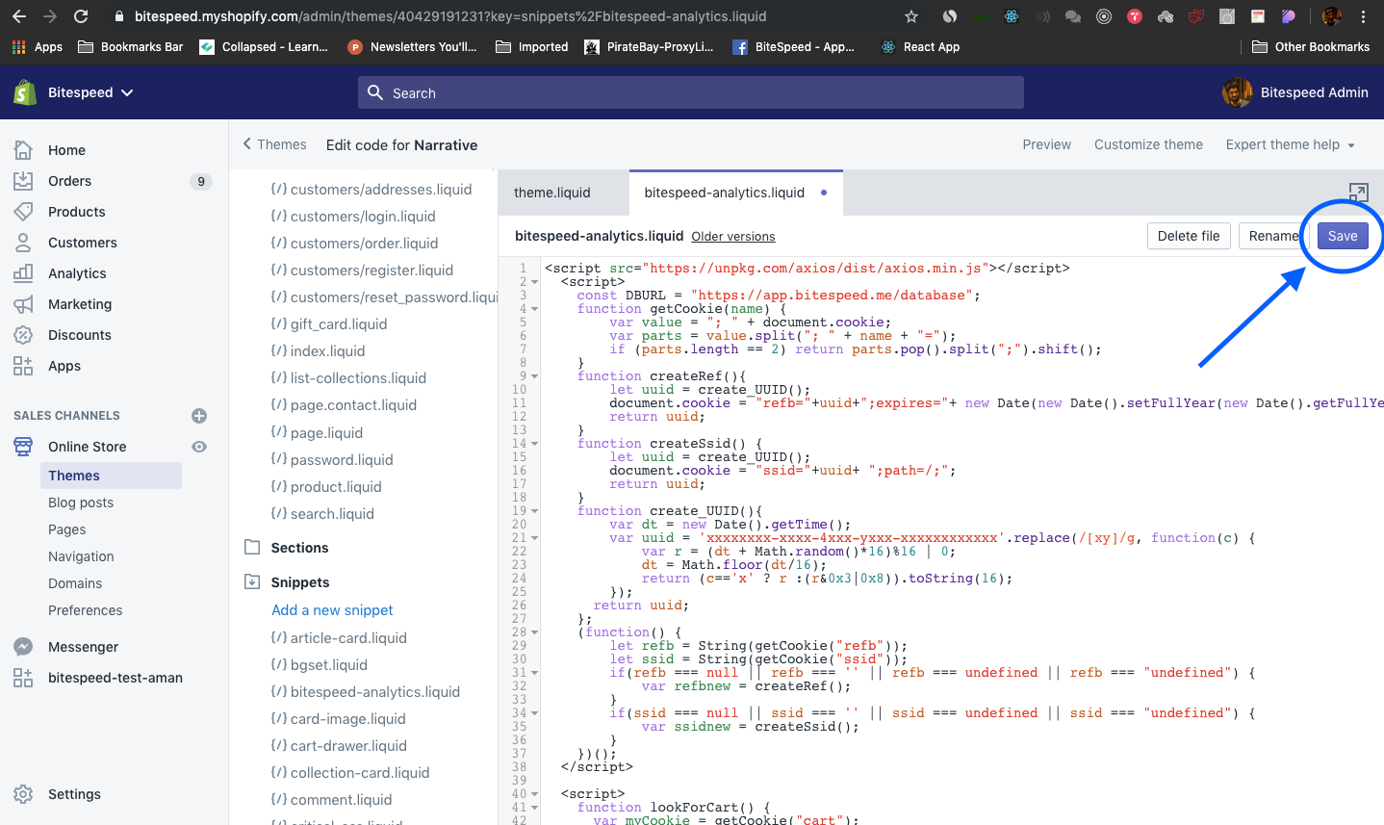Fold the getCookie function at line 4
Screen dimensions: 1384x825
tap(534, 309)
